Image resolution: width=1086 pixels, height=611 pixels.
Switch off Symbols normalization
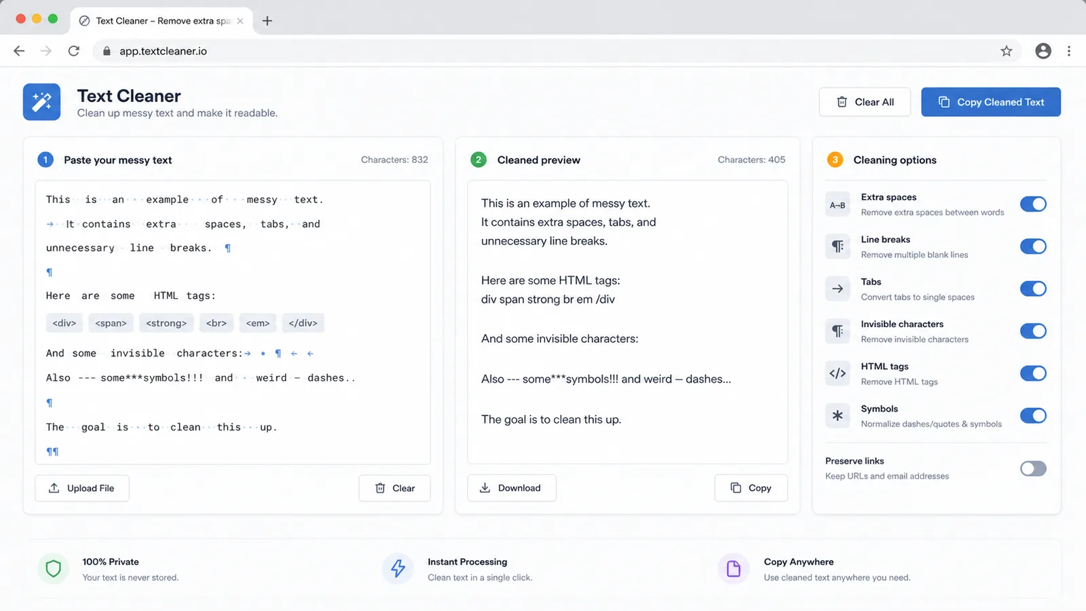click(x=1033, y=415)
